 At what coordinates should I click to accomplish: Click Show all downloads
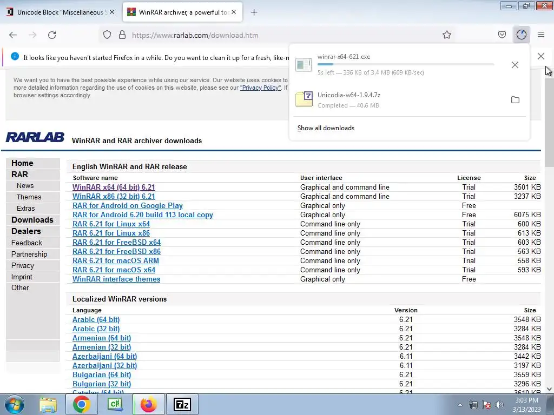(326, 128)
